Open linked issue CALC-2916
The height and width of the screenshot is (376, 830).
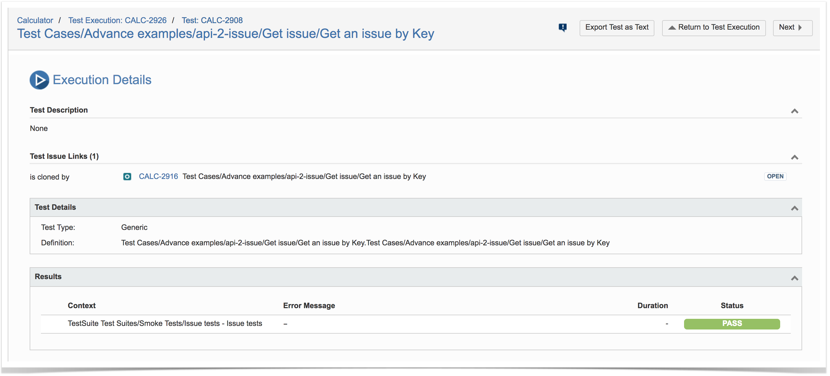click(158, 176)
